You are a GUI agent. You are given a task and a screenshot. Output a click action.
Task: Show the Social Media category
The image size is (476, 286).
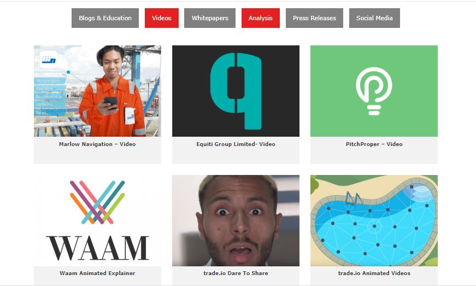[x=374, y=18]
